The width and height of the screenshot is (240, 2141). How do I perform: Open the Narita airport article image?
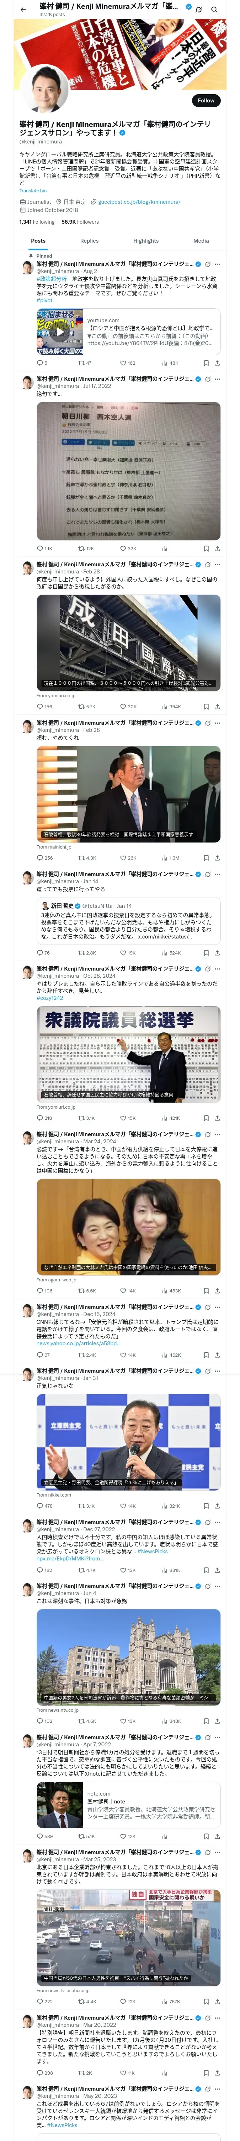(128, 642)
